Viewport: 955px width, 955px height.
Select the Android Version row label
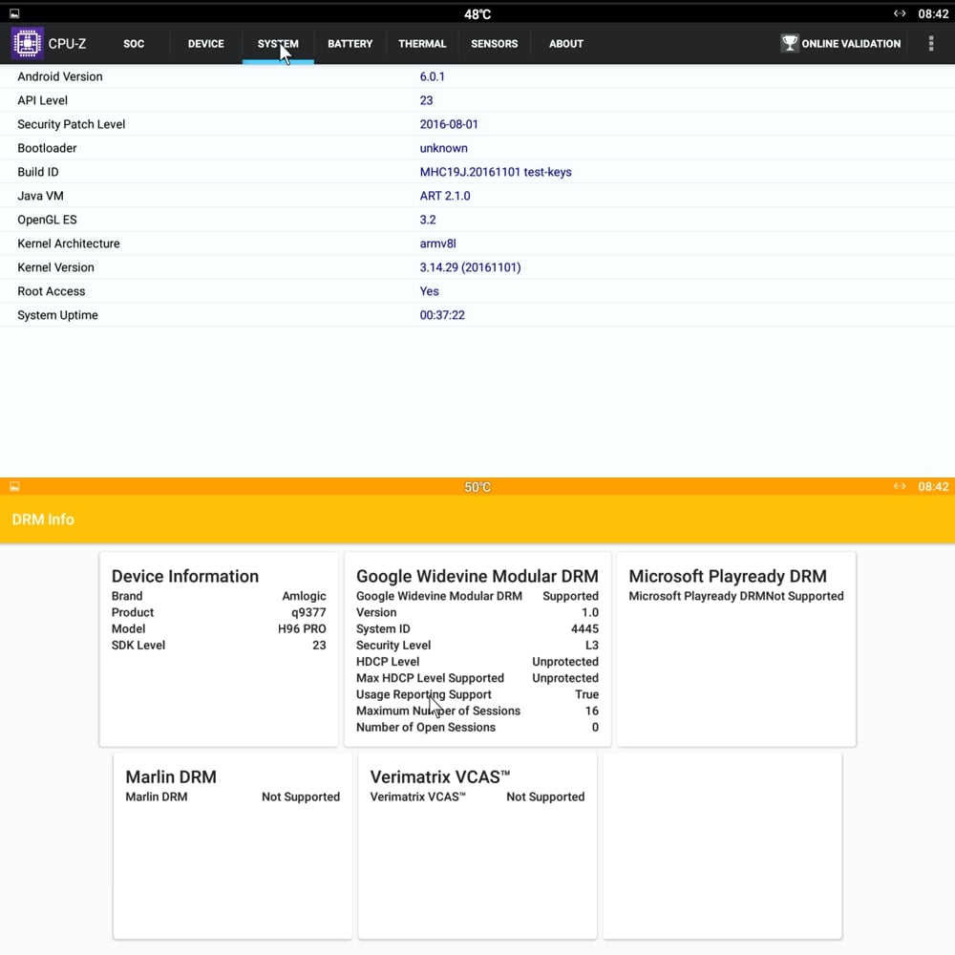tap(59, 76)
